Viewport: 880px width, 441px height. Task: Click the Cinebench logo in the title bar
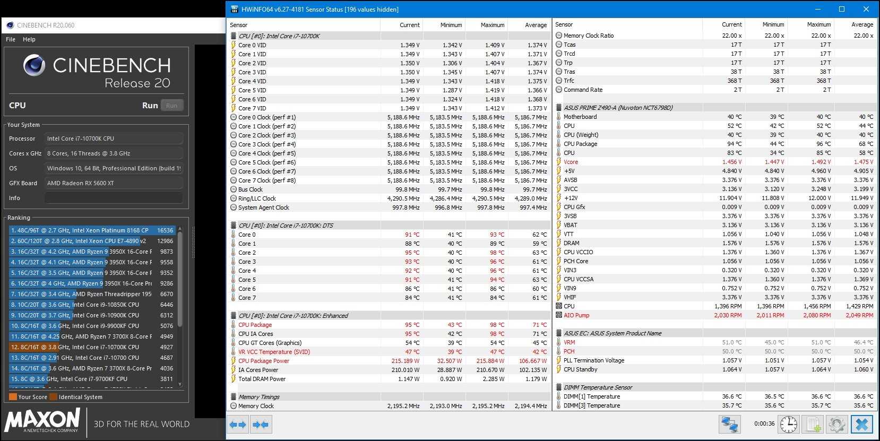click(10, 25)
